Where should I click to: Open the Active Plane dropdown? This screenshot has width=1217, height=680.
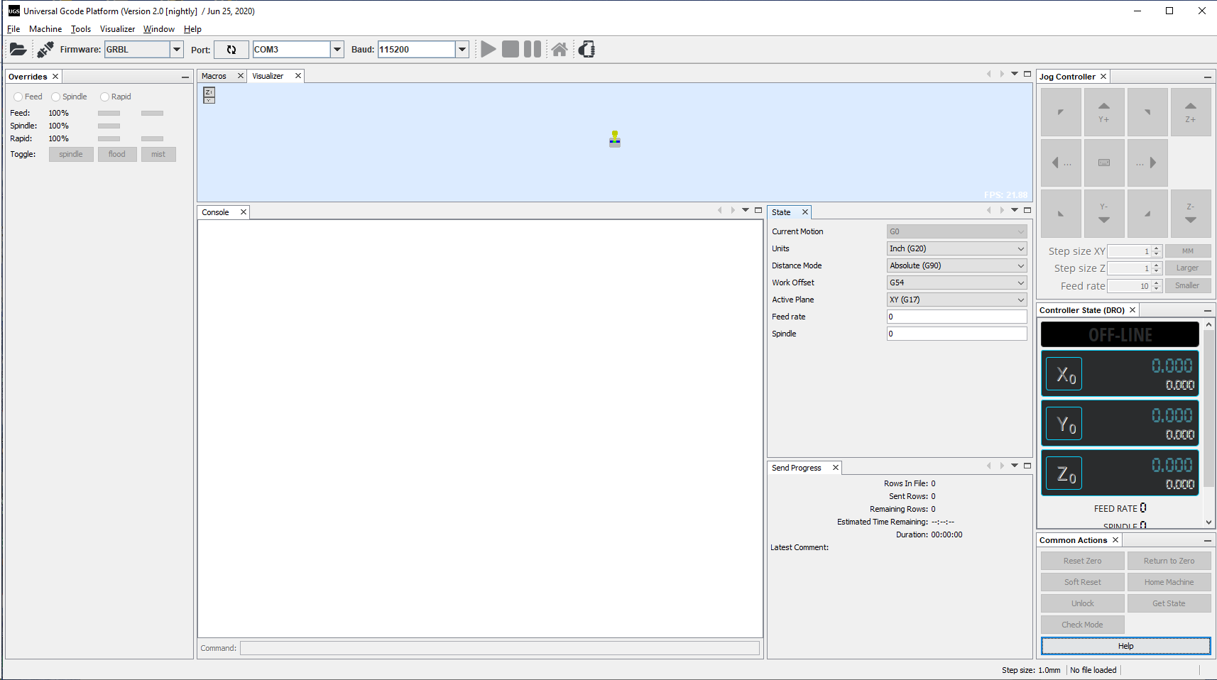956,300
